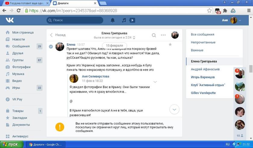
Task: Open Елена Григорьева avatar in dialog header
Action: click(175, 35)
